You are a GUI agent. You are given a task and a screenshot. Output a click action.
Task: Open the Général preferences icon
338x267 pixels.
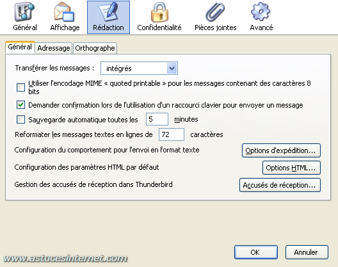pyautogui.click(x=25, y=17)
